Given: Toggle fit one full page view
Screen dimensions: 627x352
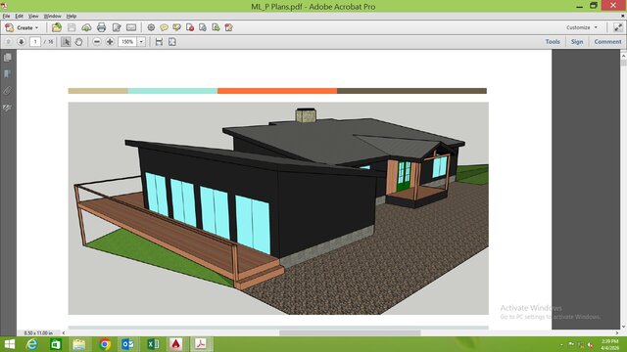Looking at the screenshot, I should [x=172, y=41].
